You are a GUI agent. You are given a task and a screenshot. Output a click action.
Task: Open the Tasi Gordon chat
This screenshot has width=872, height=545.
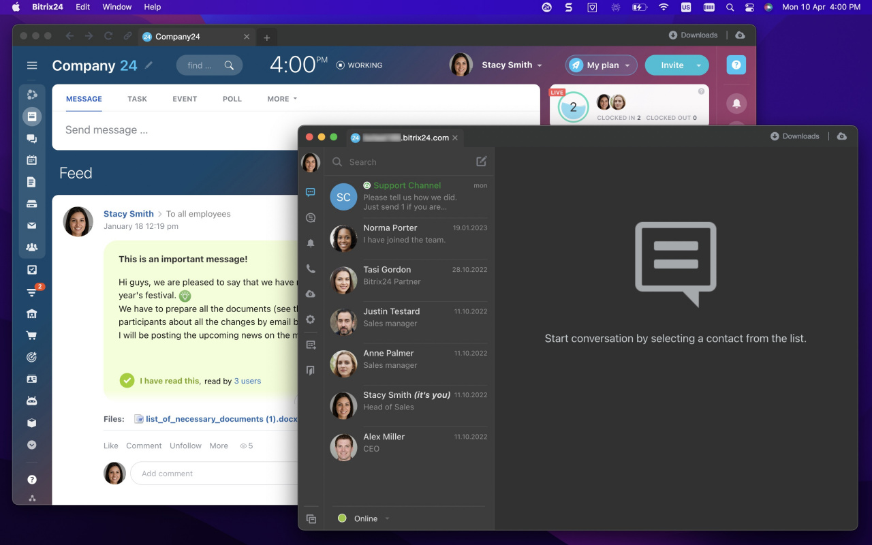click(x=409, y=280)
